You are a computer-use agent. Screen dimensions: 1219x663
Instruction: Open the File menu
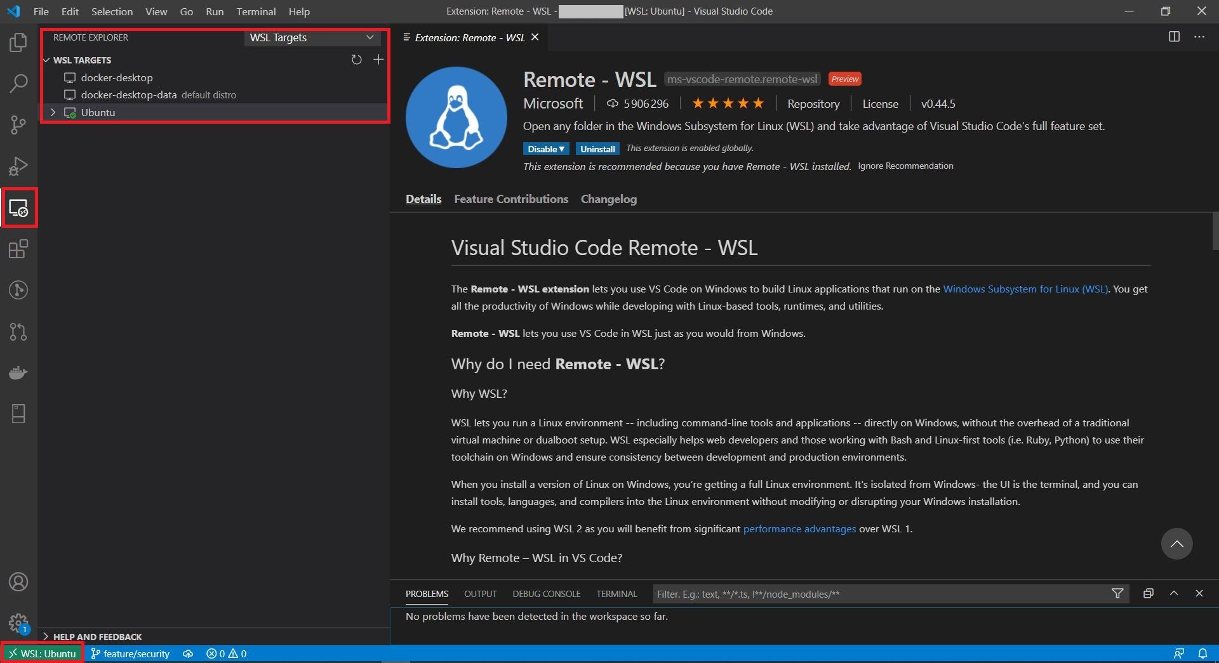[x=41, y=11]
